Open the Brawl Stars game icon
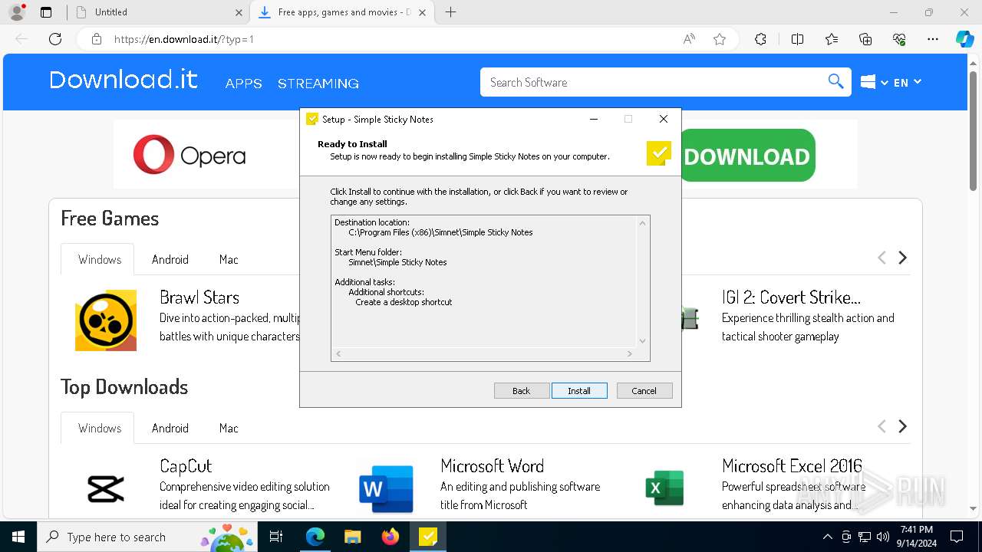The height and width of the screenshot is (552, 982). coord(106,320)
